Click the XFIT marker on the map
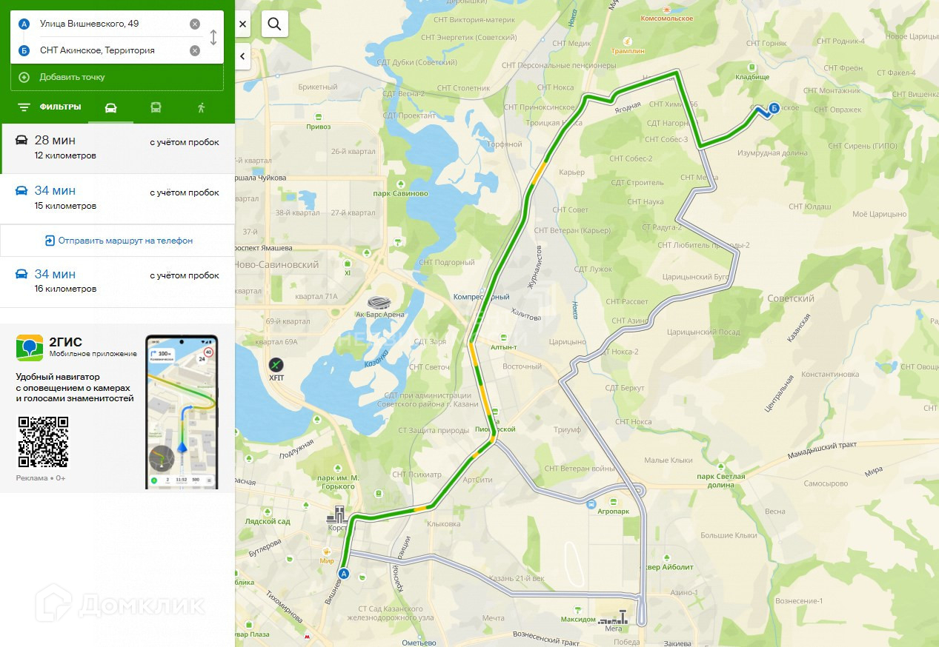The image size is (939, 647). 276,364
